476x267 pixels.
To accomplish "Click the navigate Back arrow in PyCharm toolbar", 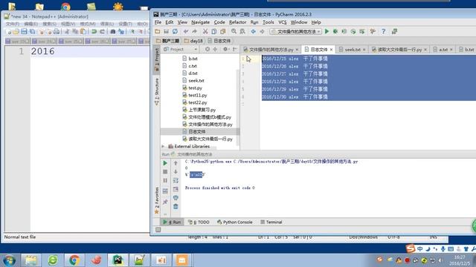I will [253, 31].
